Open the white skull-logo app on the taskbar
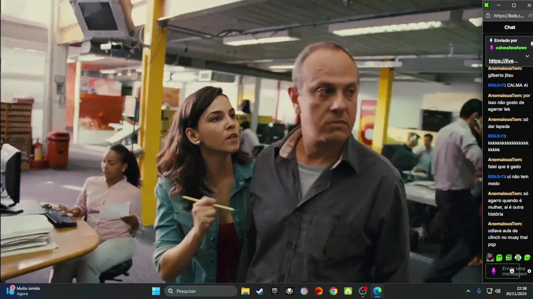The width and height of the screenshot is (533, 299). point(289,291)
